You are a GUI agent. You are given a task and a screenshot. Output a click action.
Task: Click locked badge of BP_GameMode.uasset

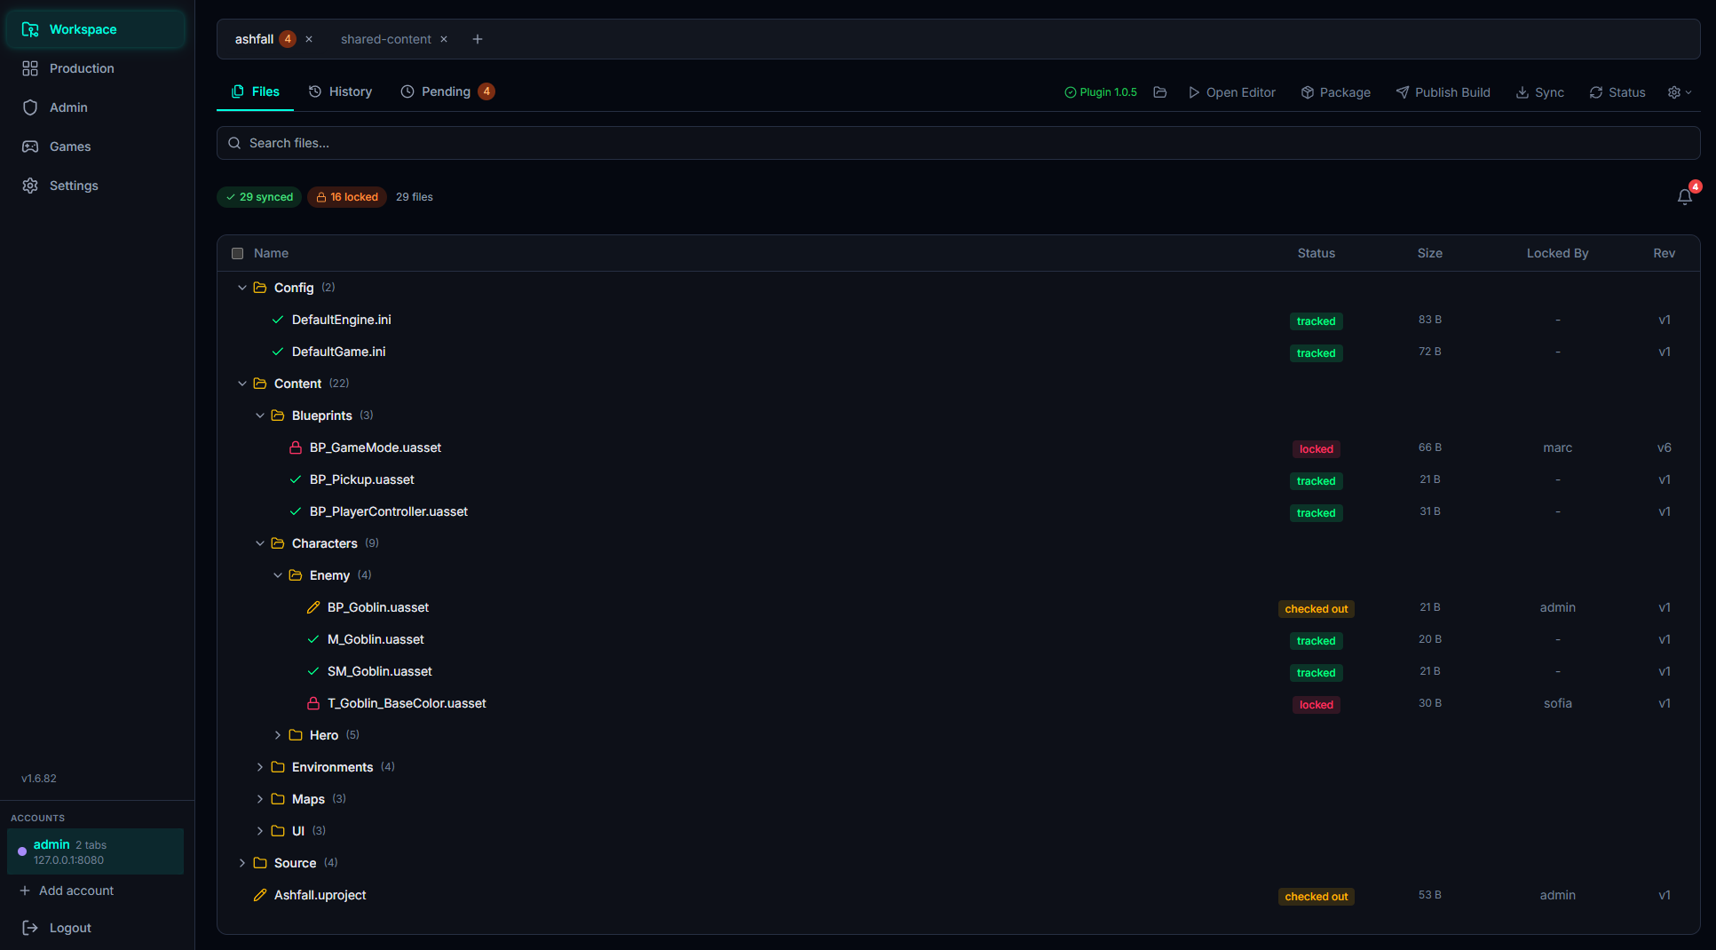[1316, 449]
